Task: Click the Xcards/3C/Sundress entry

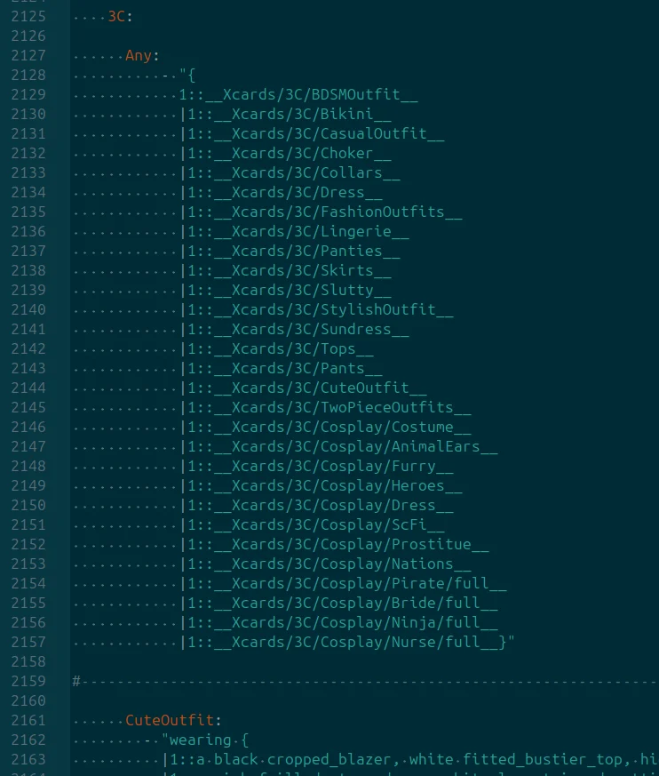Action: 295,330
